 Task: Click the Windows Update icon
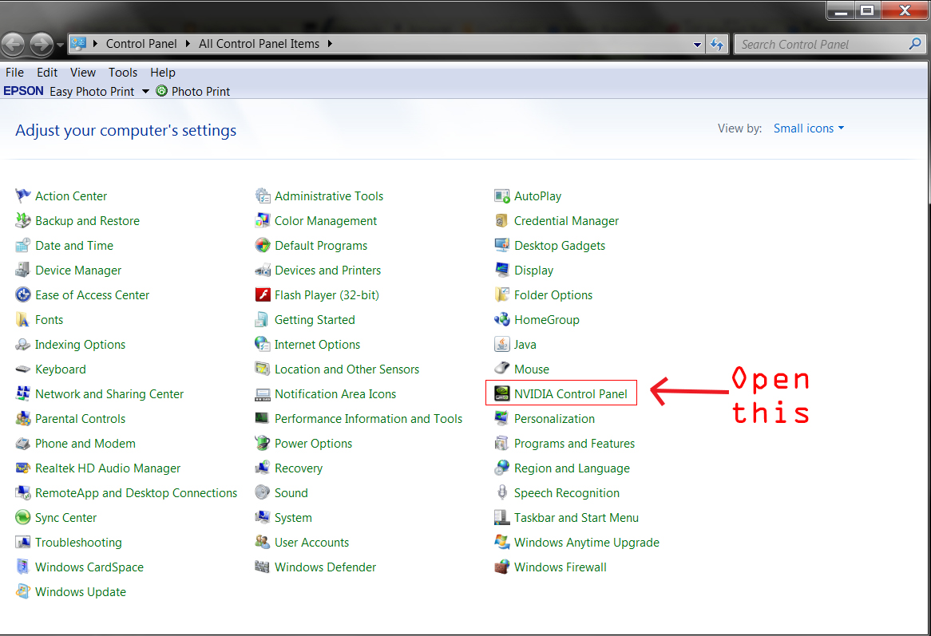[22, 591]
